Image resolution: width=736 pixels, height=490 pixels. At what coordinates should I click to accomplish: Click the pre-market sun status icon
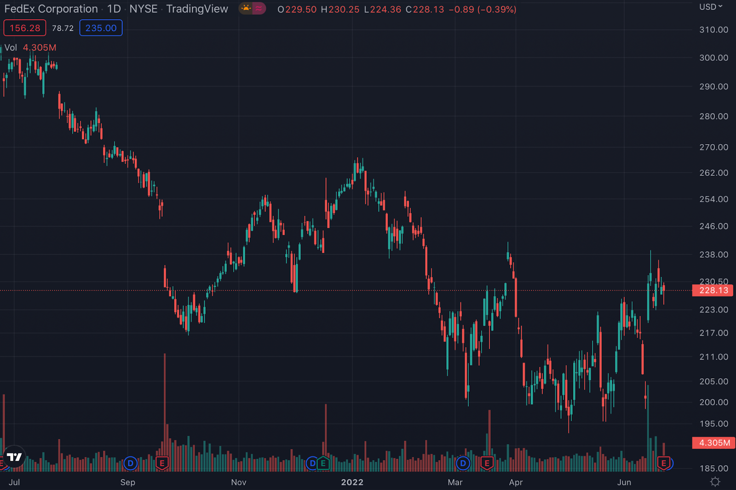pyautogui.click(x=246, y=8)
